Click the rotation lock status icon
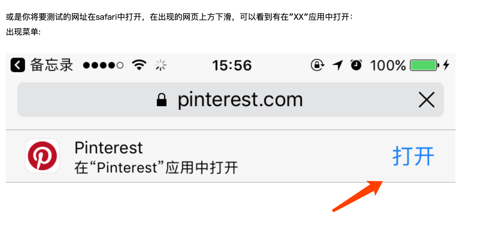This screenshot has width=496, height=233. tap(317, 65)
